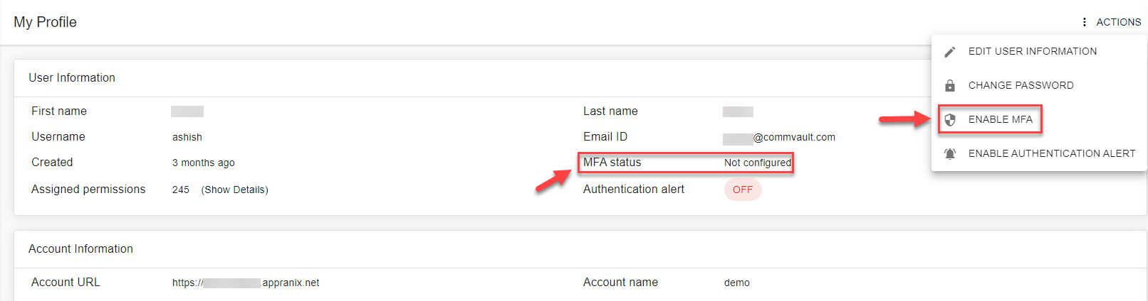Viewport: 1148px width, 301px height.
Task: Choose Change Password from the menu
Action: (1021, 85)
